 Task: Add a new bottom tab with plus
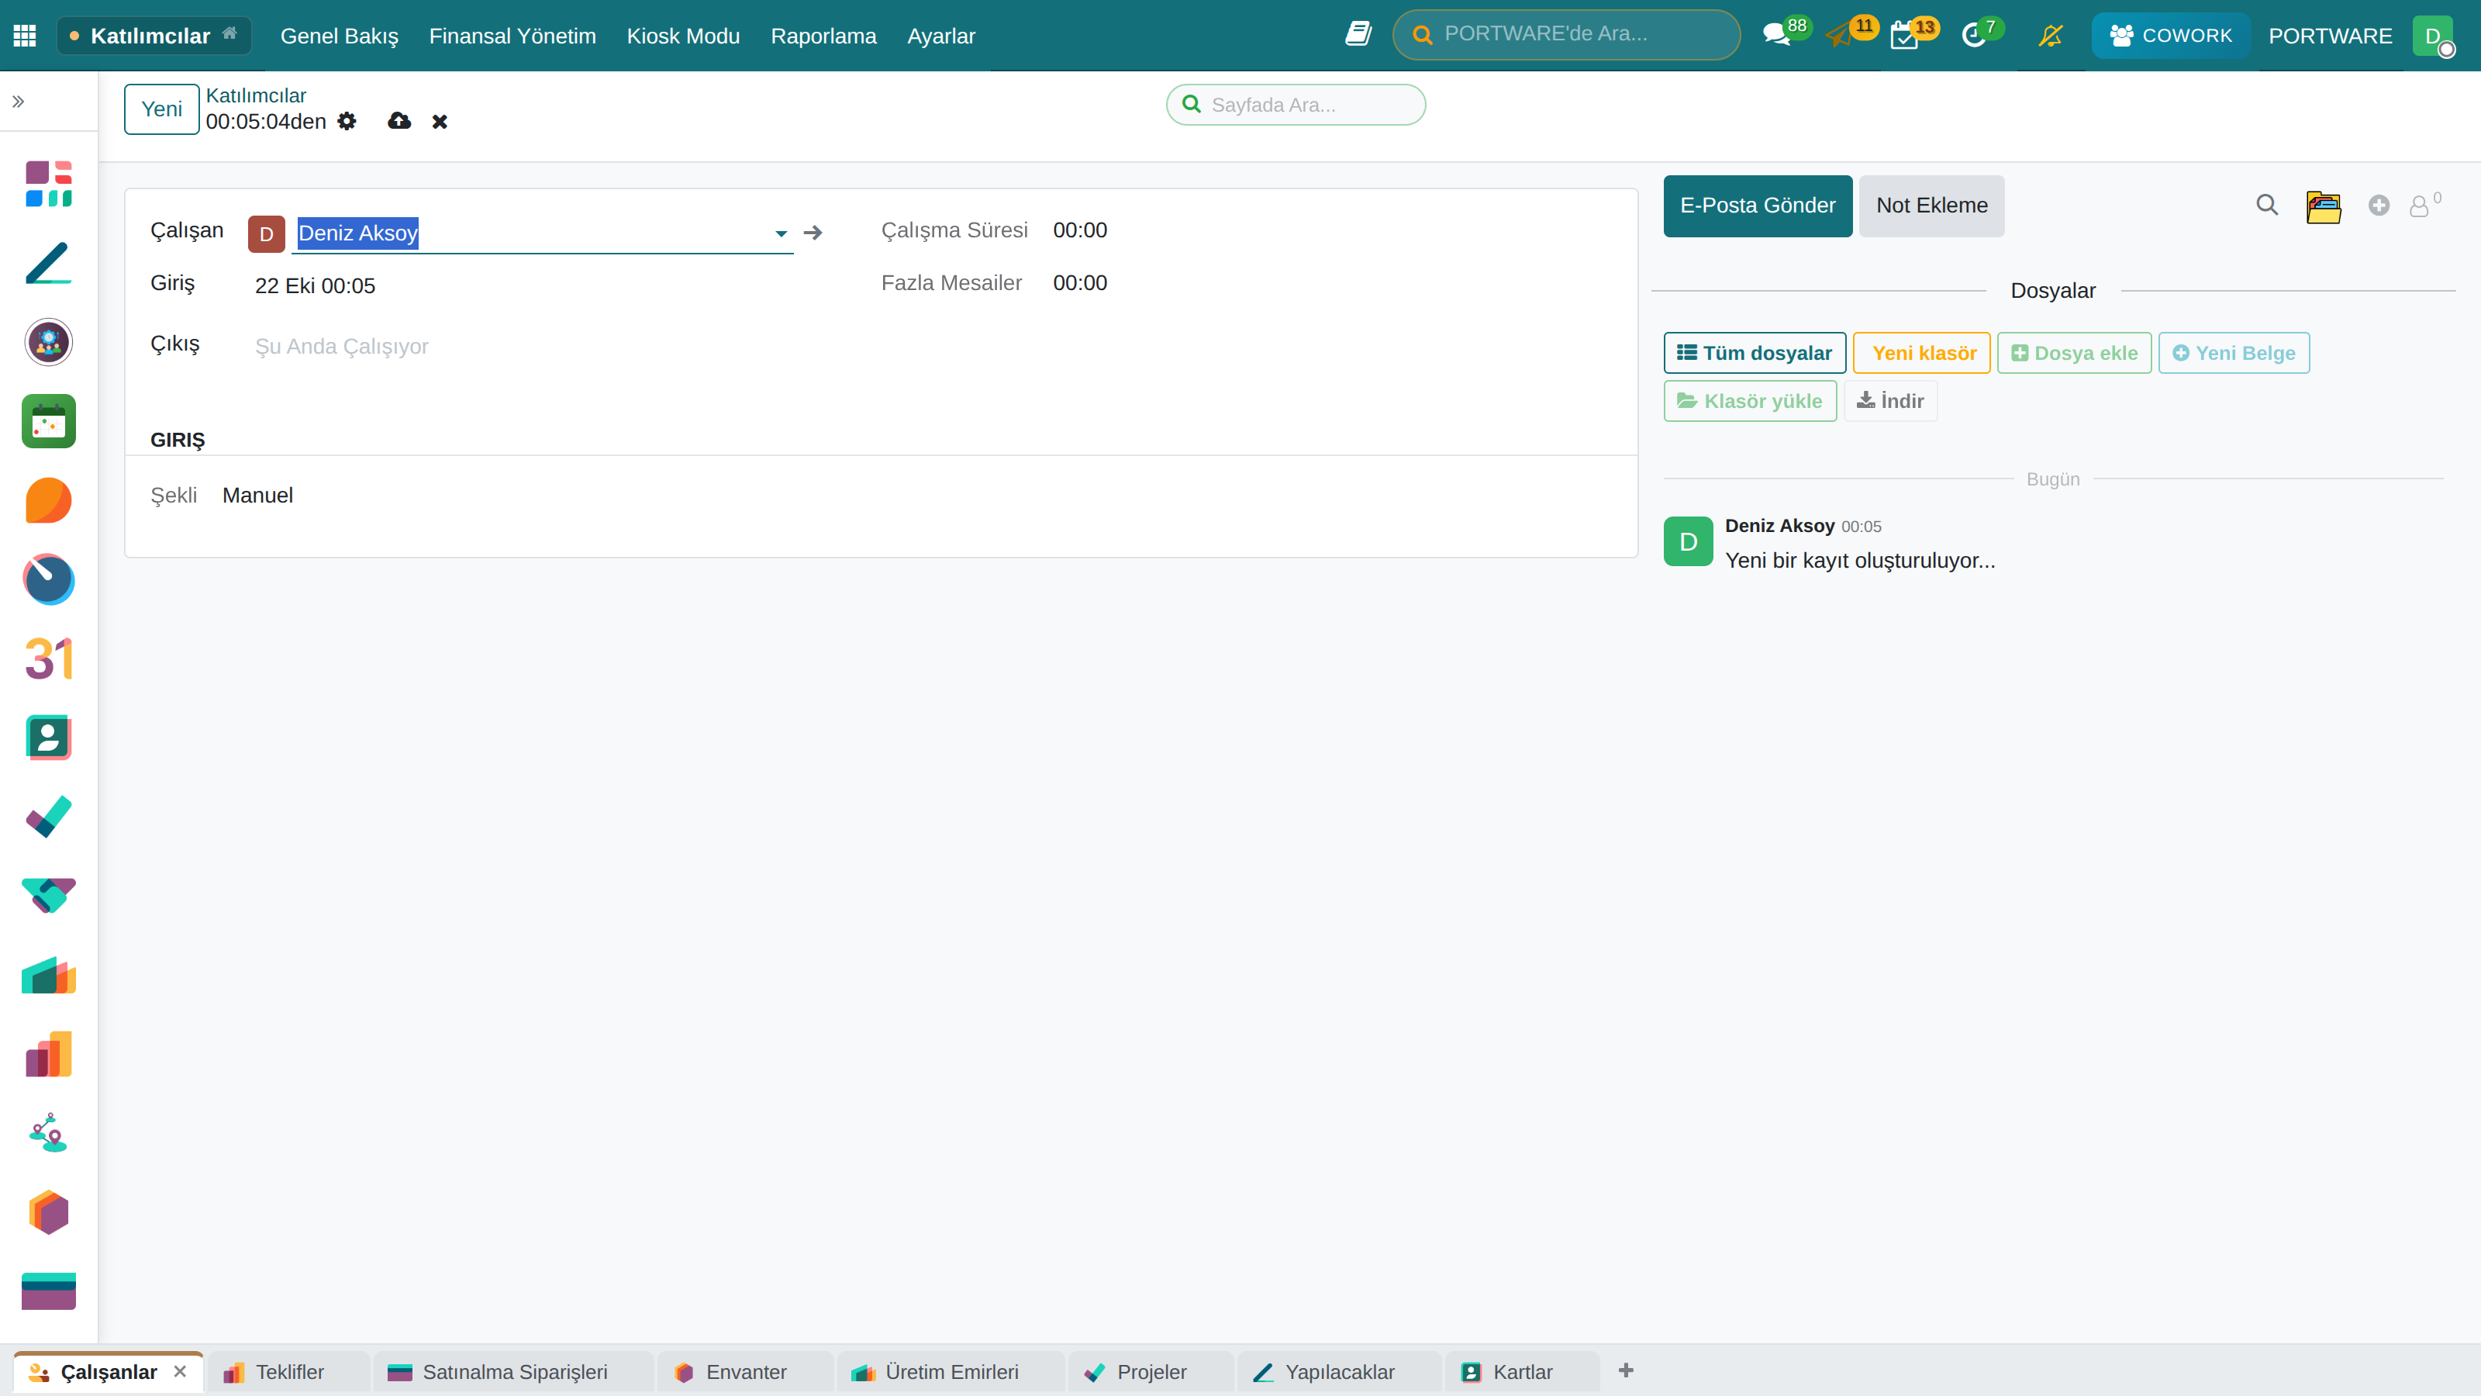(1626, 1370)
